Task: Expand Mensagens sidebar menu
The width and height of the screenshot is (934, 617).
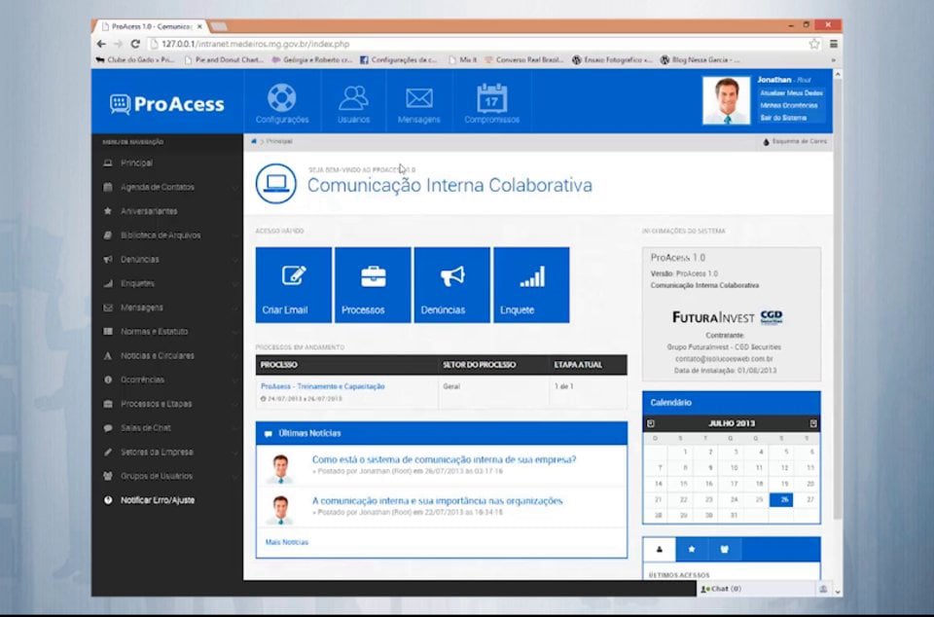Action: tap(167, 308)
